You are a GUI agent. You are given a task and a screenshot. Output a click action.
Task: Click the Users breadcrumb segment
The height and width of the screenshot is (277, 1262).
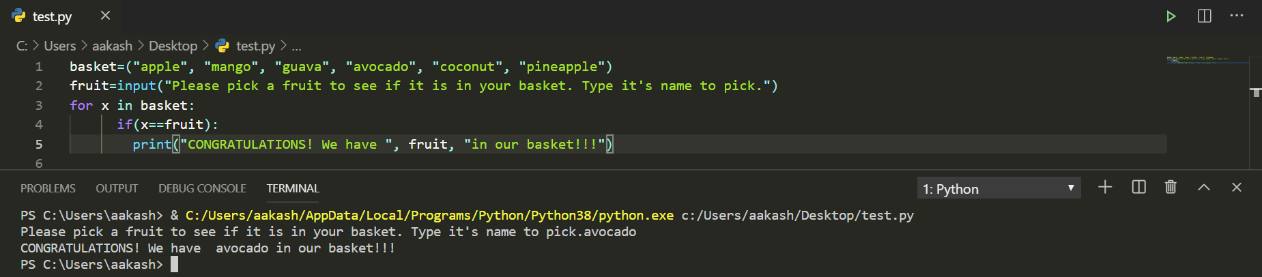[60, 46]
